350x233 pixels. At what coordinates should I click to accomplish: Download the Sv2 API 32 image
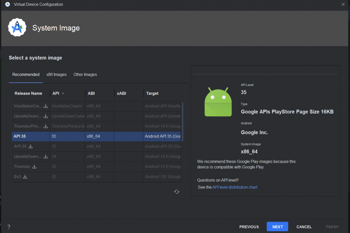tap(25, 177)
